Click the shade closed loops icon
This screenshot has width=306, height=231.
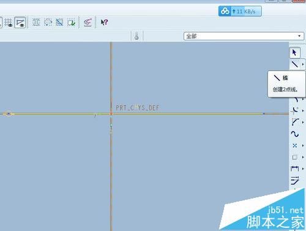tap(36, 22)
